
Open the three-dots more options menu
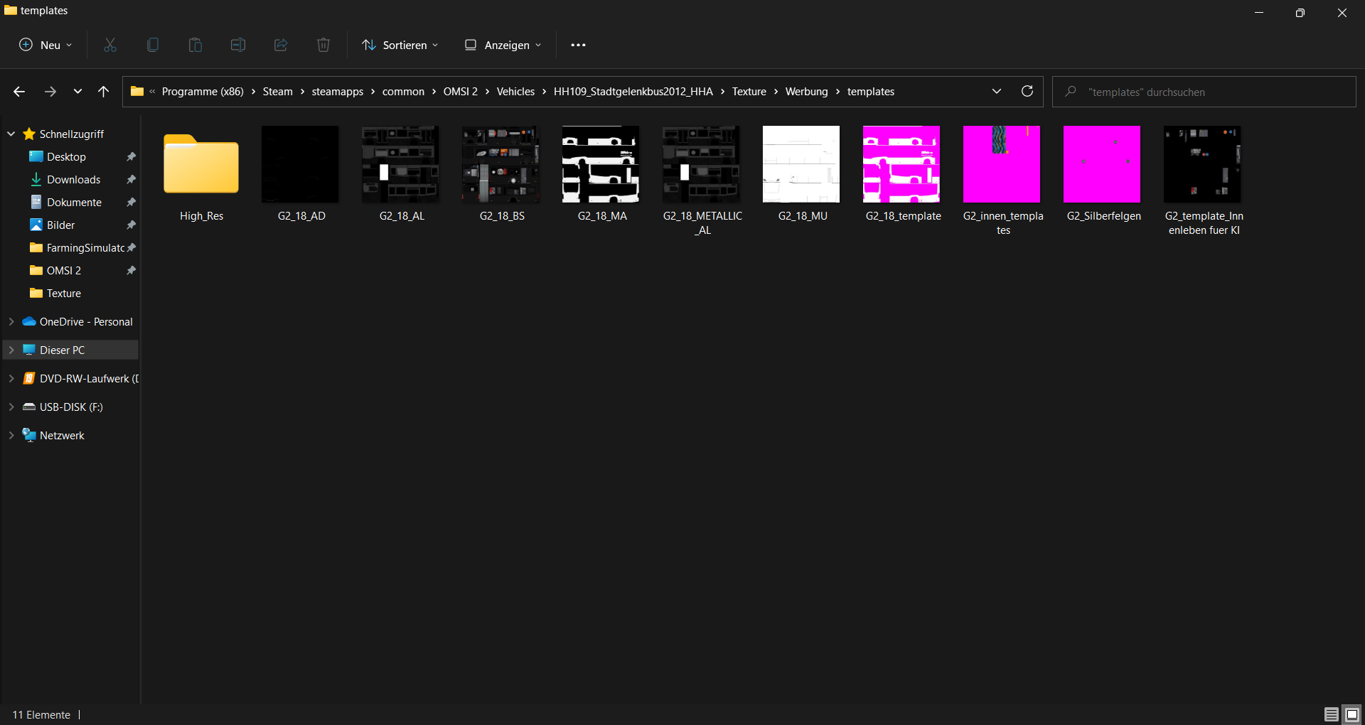point(578,45)
